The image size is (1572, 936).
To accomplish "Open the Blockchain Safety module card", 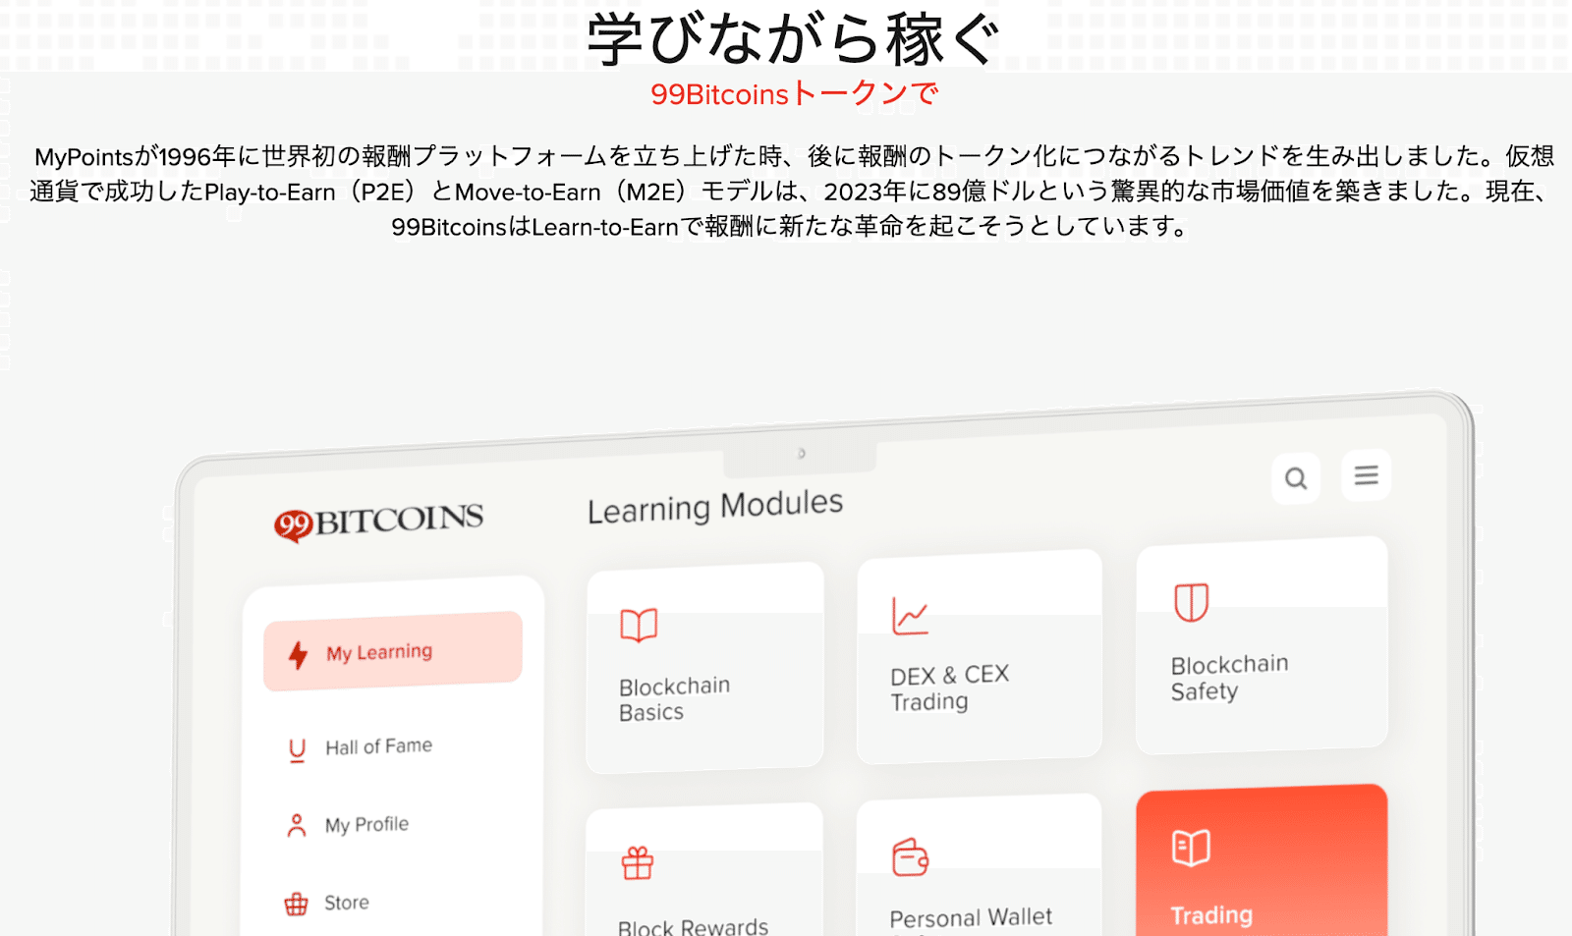I will (x=1262, y=645).
